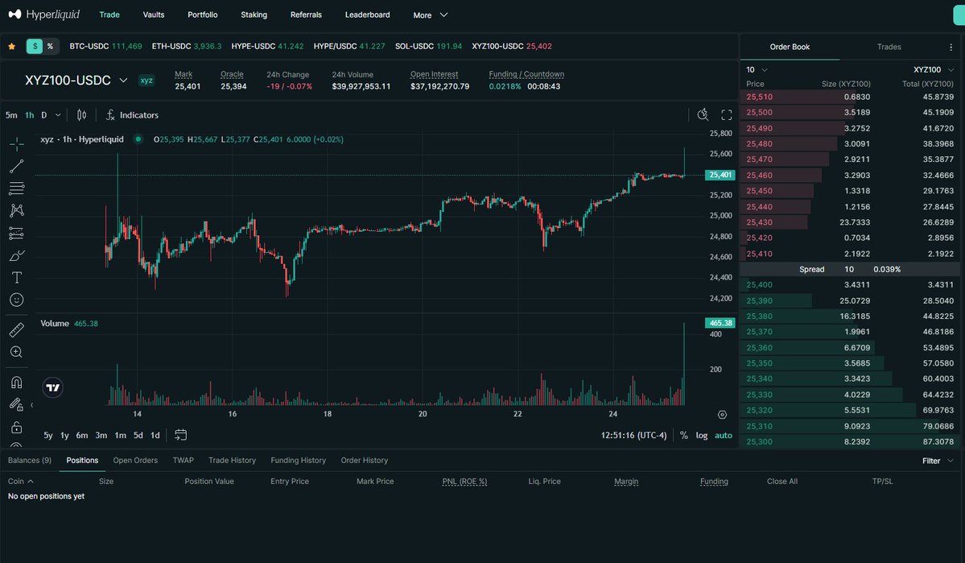Image resolution: width=965 pixels, height=563 pixels.
Task: Select the trend line tool
Action: click(x=17, y=166)
